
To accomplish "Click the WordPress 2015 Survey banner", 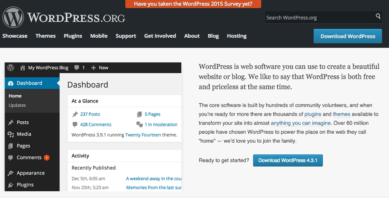I will [193, 4].
